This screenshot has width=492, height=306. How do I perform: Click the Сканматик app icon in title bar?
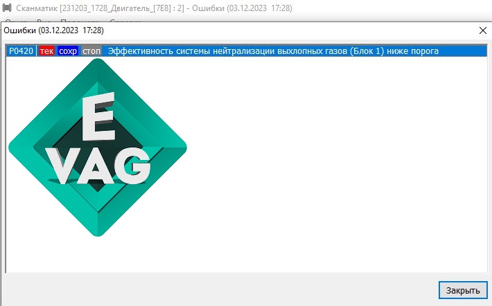(x=7, y=8)
